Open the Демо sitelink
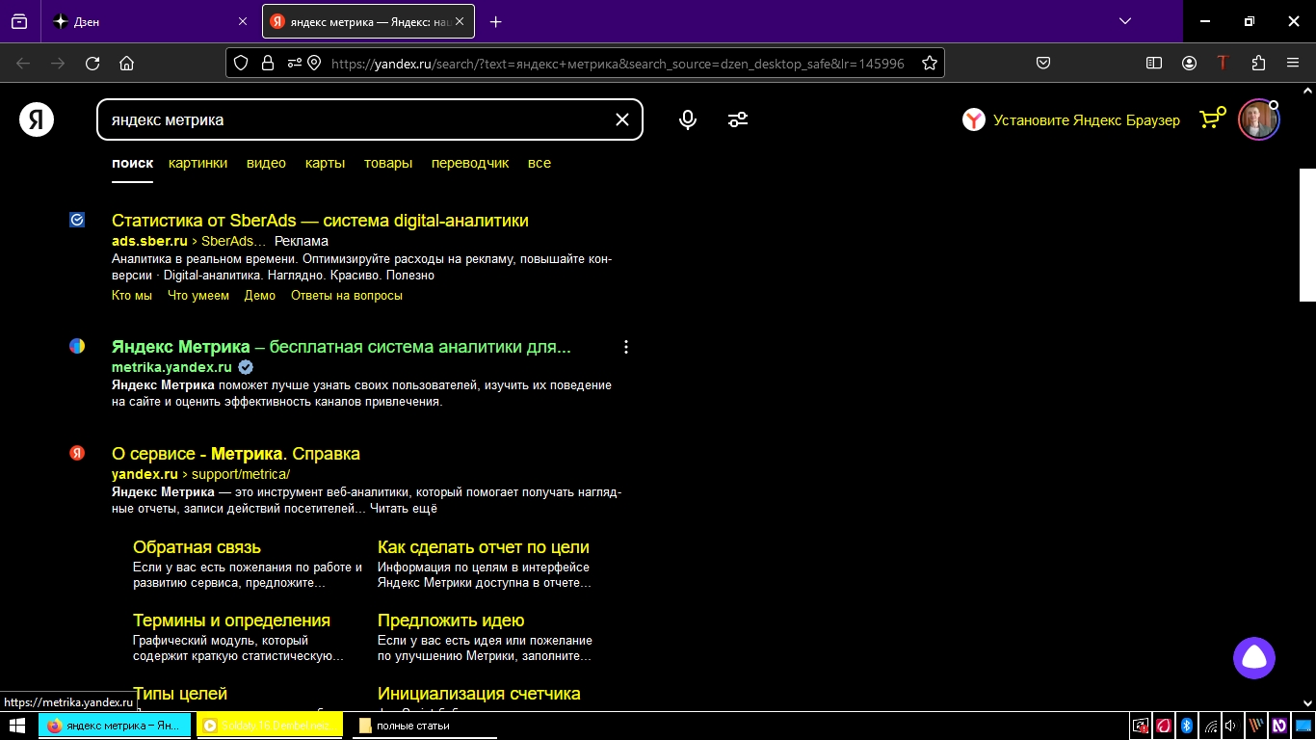Image resolution: width=1316 pixels, height=740 pixels. click(x=260, y=296)
